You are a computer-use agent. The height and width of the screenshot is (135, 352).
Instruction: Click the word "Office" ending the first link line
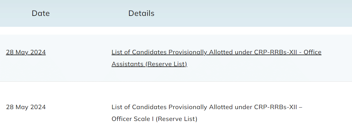coord(313,52)
